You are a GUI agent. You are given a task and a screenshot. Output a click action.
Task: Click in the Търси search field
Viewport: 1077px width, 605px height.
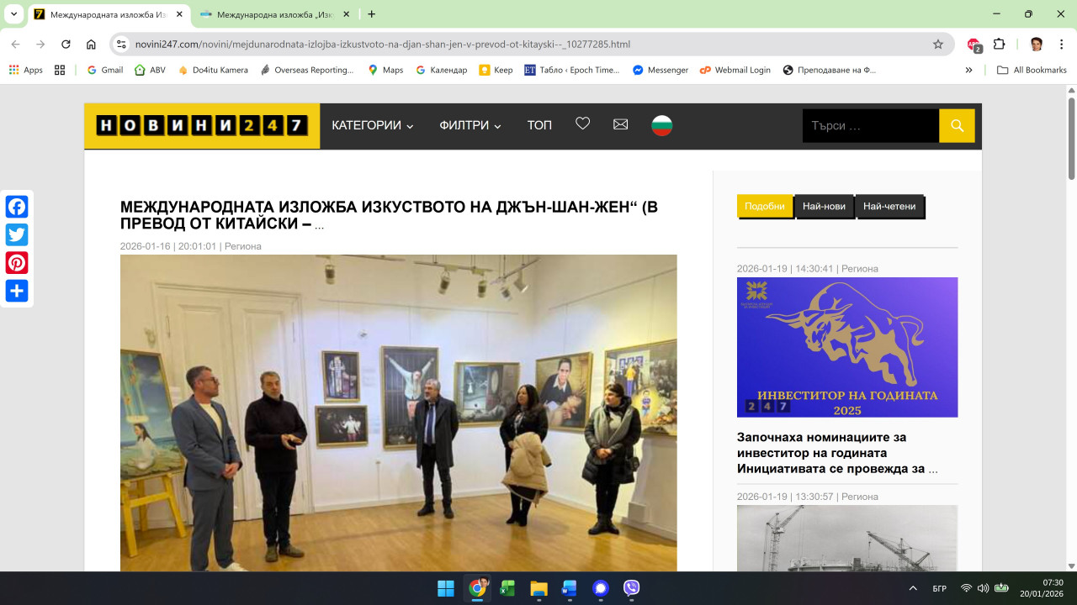(870, 126)
